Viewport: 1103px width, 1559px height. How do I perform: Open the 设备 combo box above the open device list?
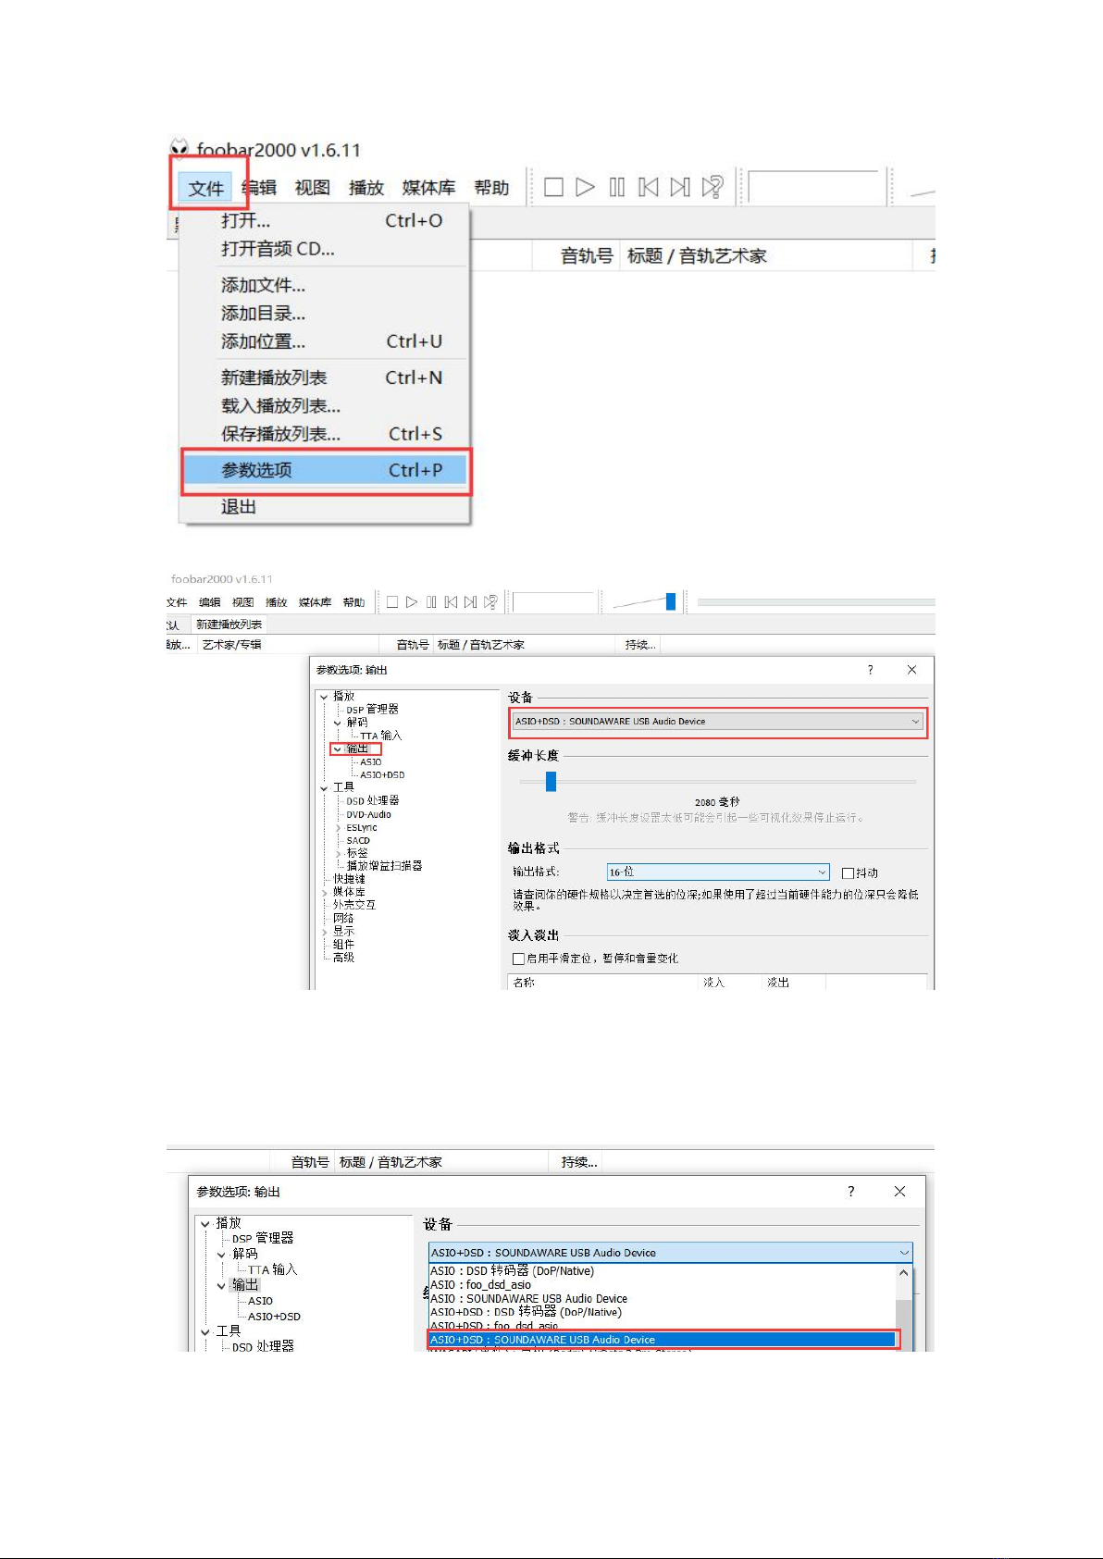(x=671, y=1253)
